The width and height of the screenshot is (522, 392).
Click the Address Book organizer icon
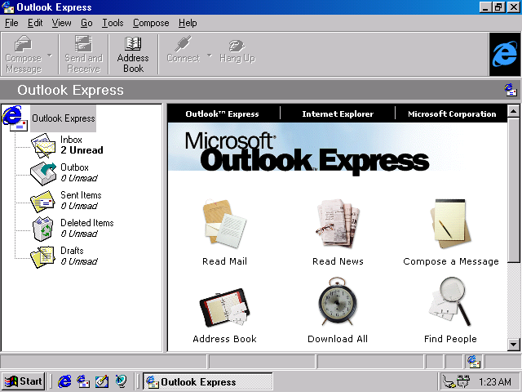point(224,307)
